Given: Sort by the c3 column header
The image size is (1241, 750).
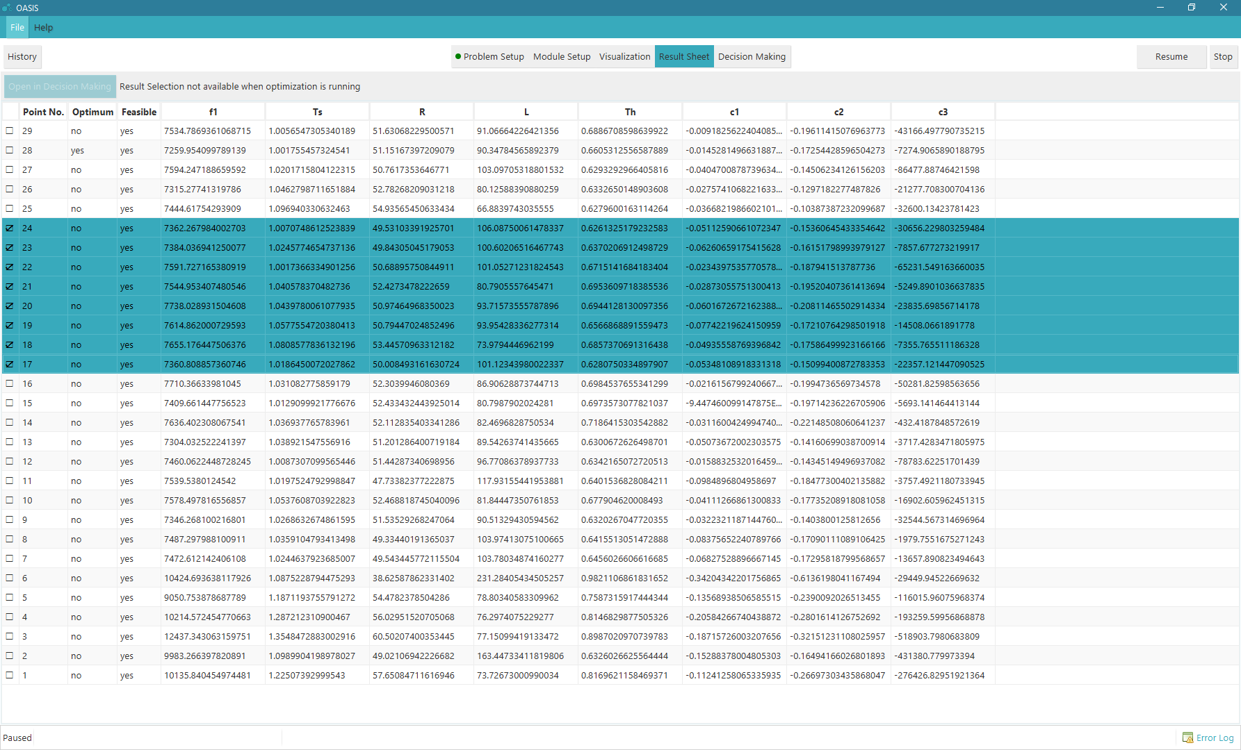Looking at the screenshot, I should point(943,112).
